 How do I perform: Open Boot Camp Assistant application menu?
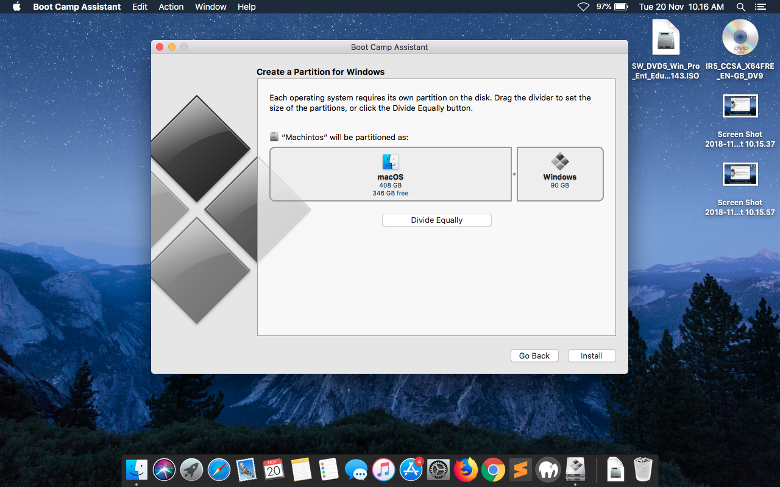77,7
